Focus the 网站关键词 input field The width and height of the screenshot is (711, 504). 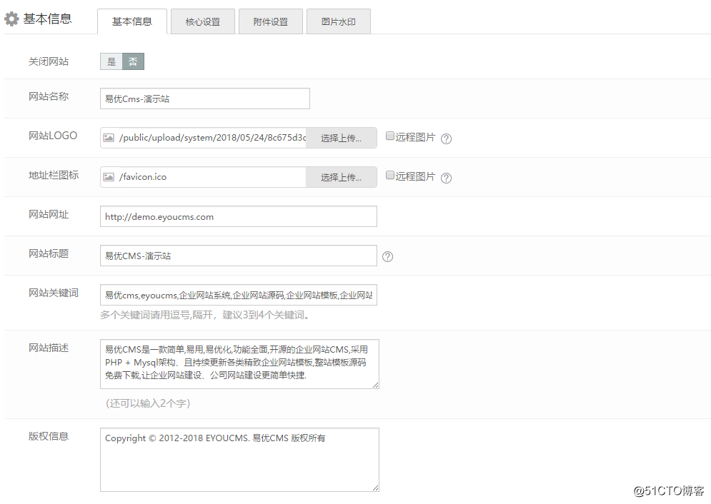tap(239, 295)
